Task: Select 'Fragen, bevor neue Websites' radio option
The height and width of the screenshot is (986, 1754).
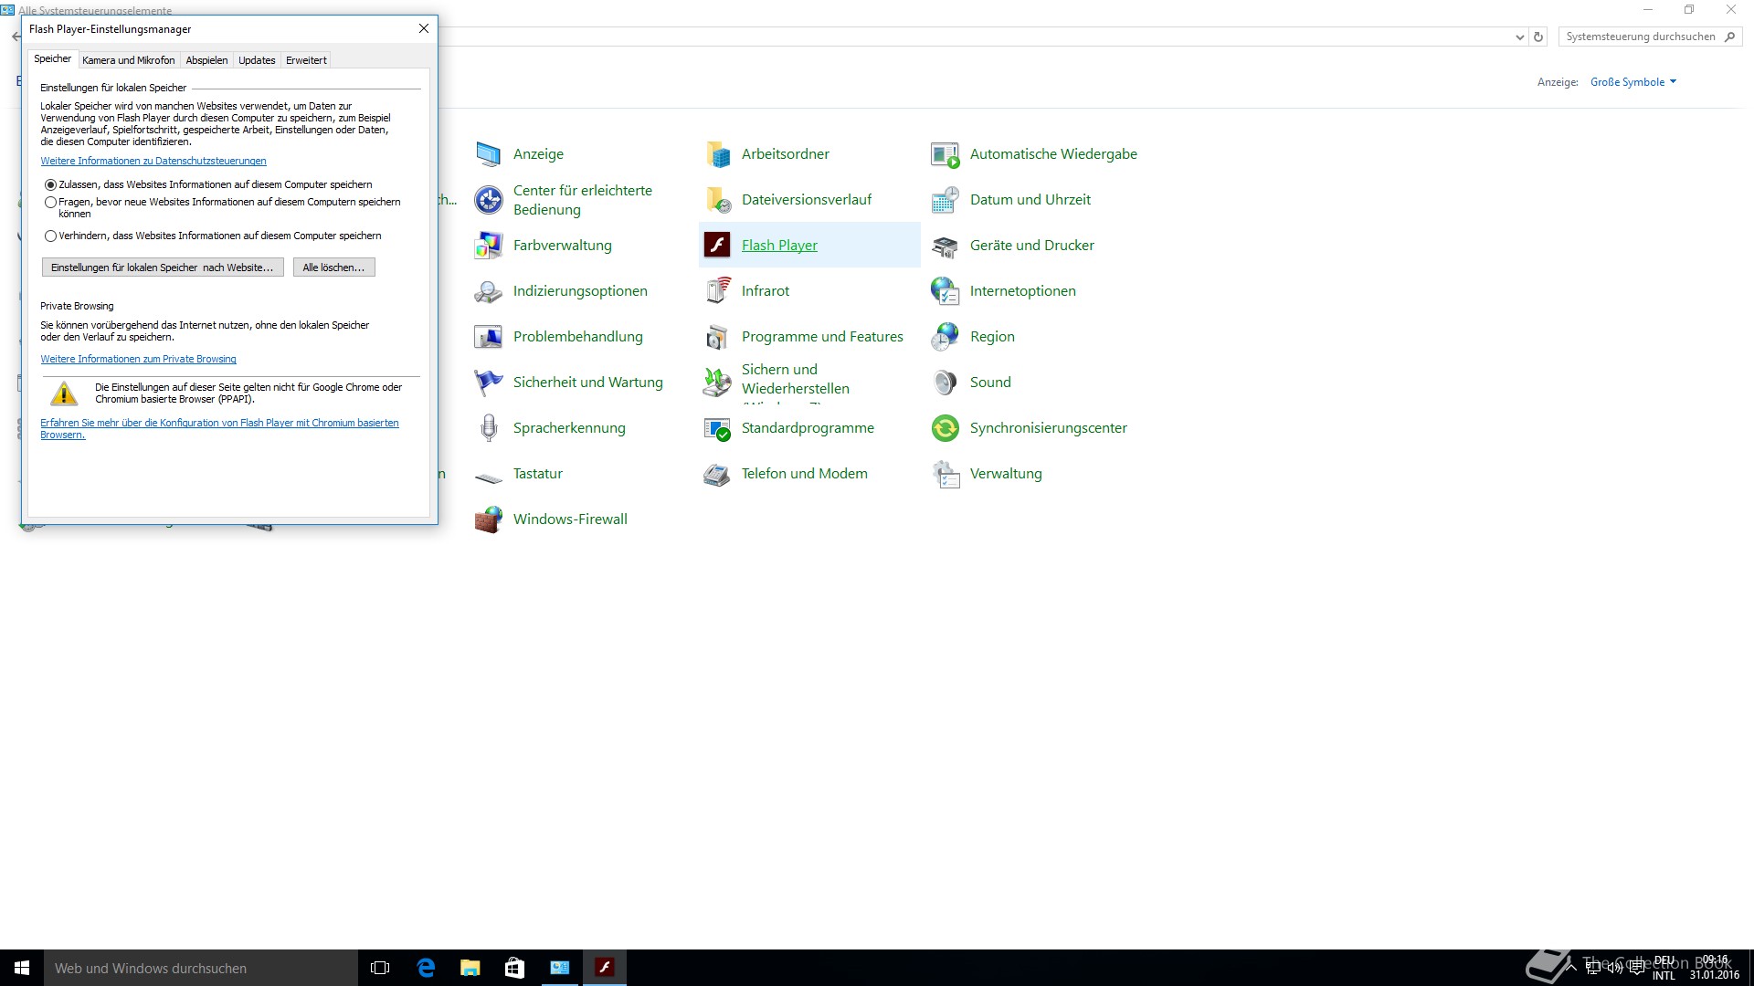Action: (x=51, y=202)
